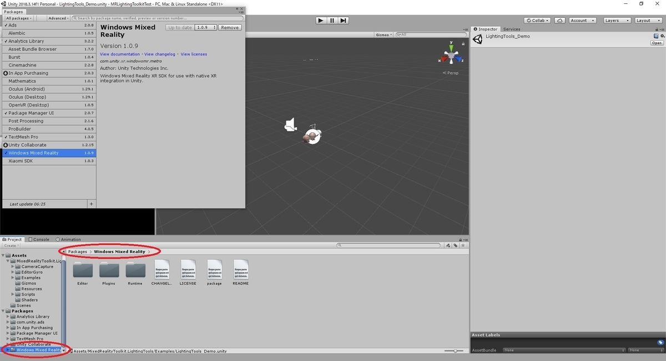Viewport: 666px width, 361px height.
Task: Switch to the Services tab
Action: click(x=512, y=29)
